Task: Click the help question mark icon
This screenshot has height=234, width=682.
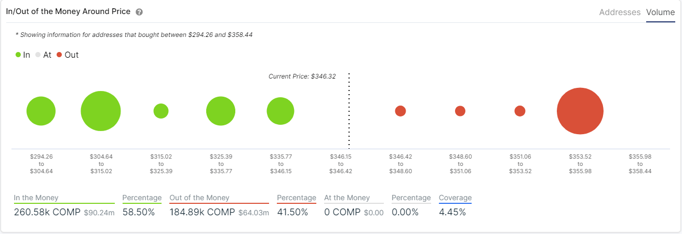Action: pos(139,12)
